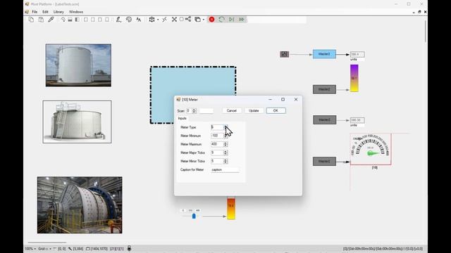Open the Edit menu

(x=45, y=12)
